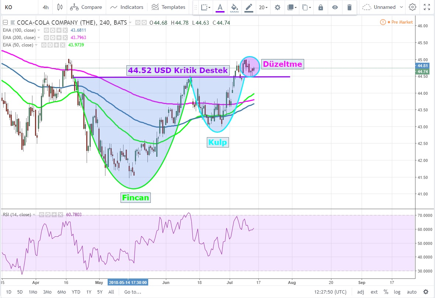Open the clone/copy drawing dropdown

tap(306, 7)
